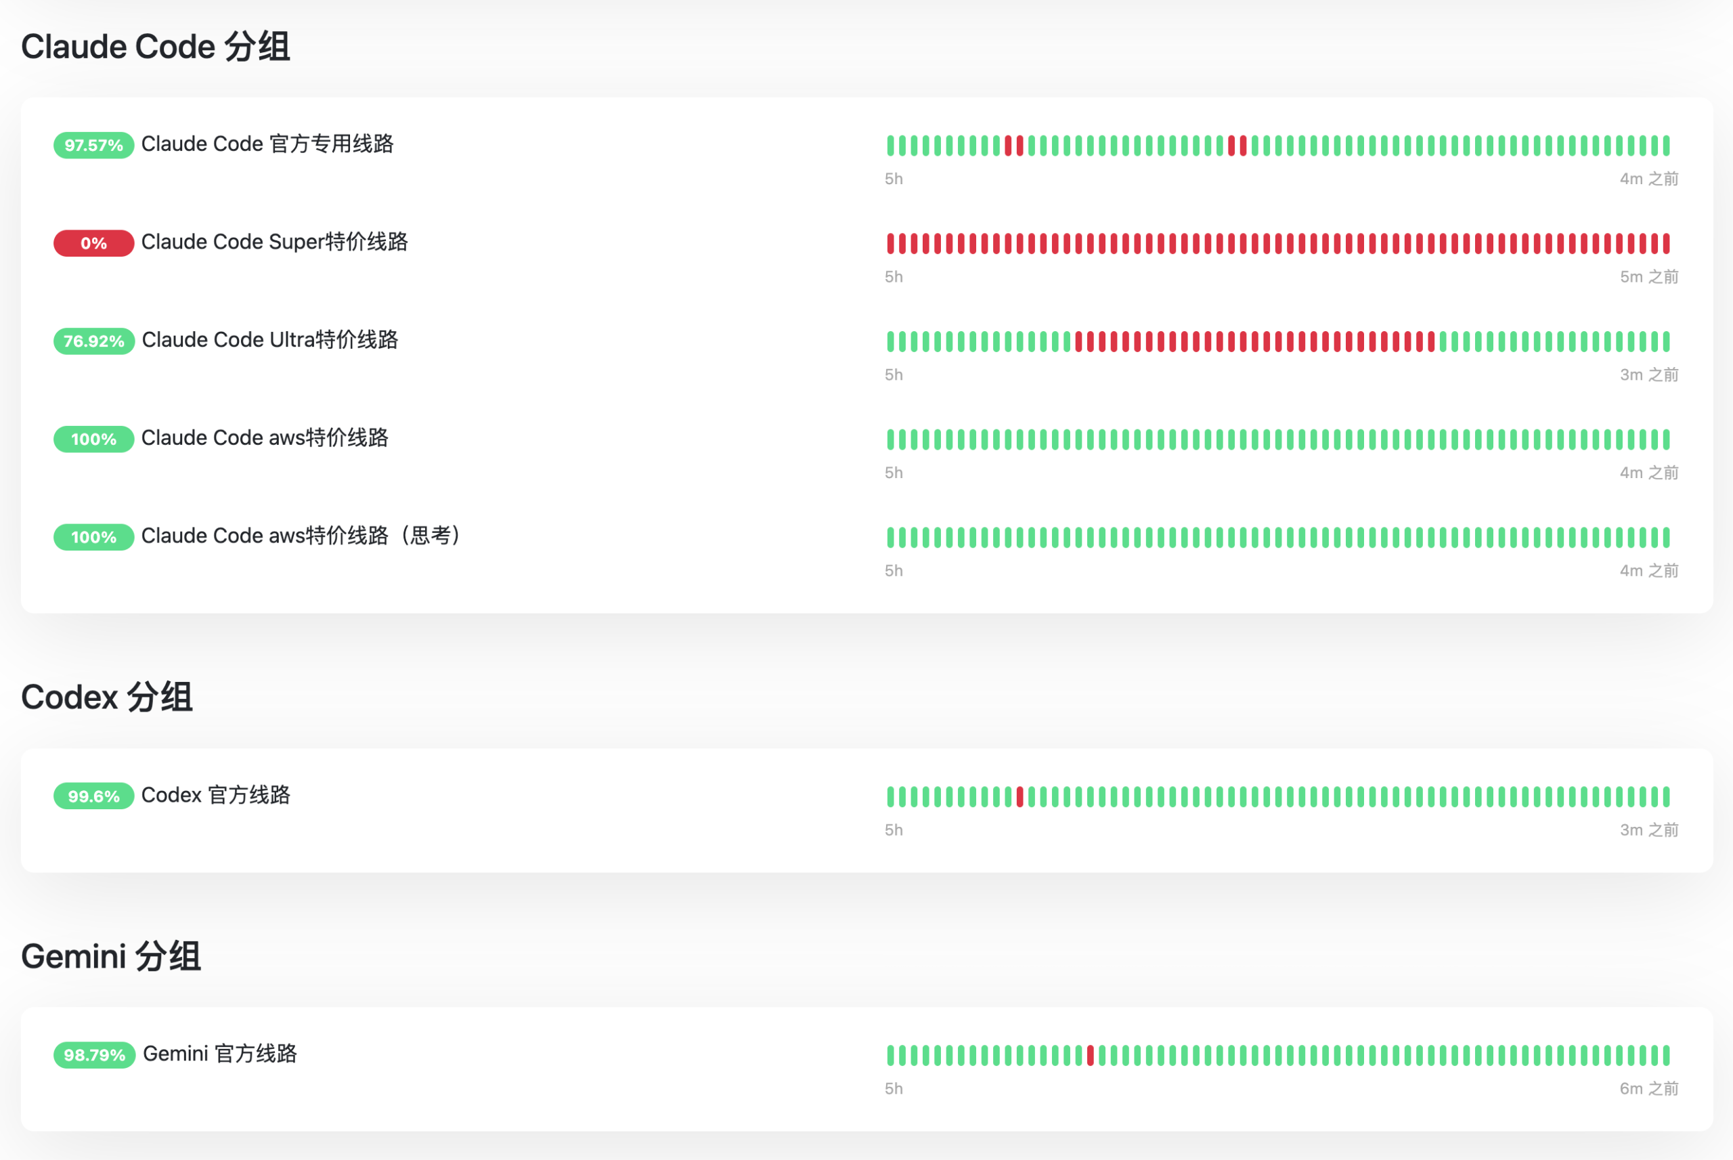
Task: Open Claude Code Super特价线路 monitor
Action: tap(274, 242)
